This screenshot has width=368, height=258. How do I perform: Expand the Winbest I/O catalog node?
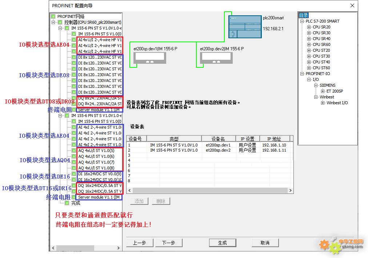coord(323,103)
